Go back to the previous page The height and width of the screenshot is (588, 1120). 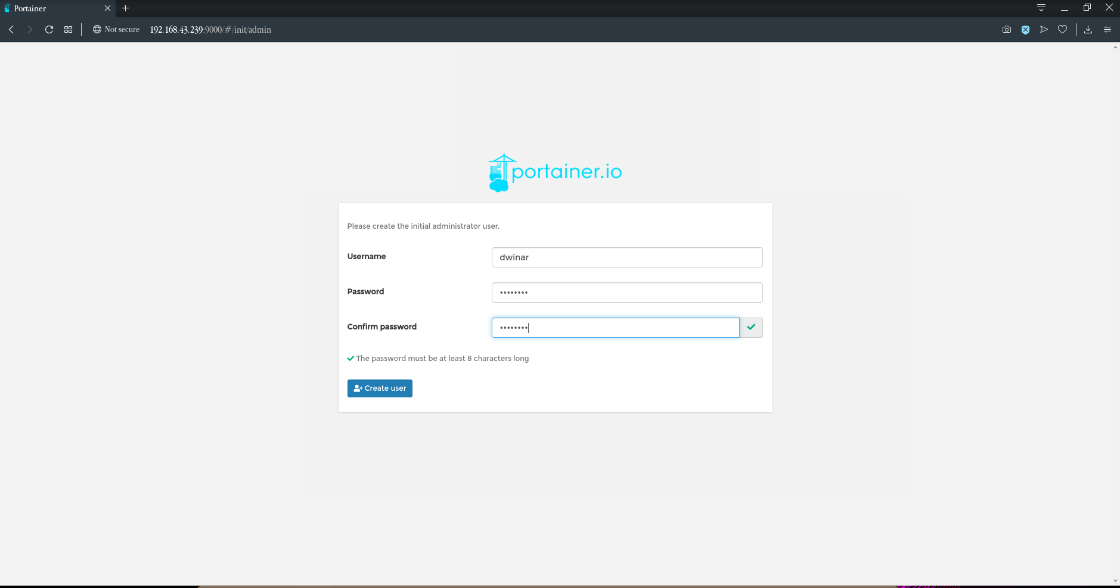pos(11,29)
